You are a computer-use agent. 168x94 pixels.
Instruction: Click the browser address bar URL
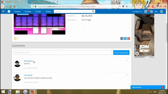(x=66, y=7)
